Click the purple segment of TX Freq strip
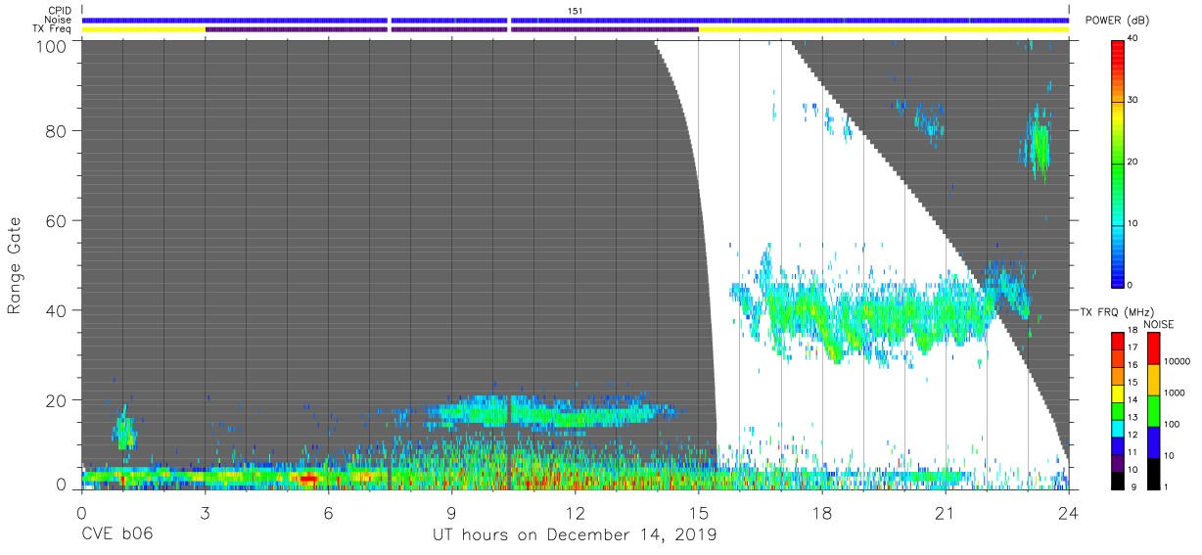 point(451,29)
